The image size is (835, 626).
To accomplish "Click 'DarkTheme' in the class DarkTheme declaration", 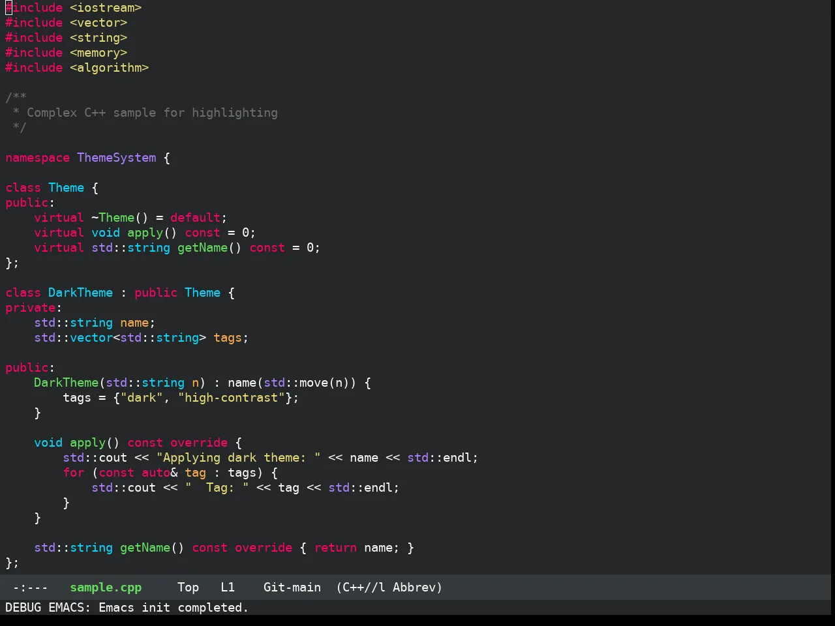I will [80, 293].
